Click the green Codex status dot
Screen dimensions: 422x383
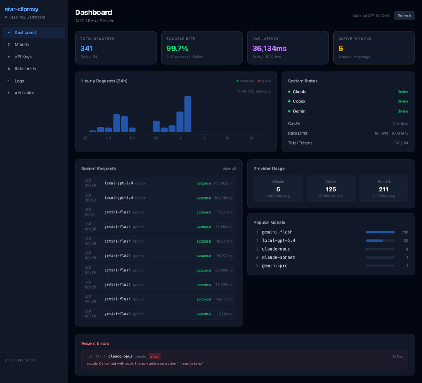289,101
